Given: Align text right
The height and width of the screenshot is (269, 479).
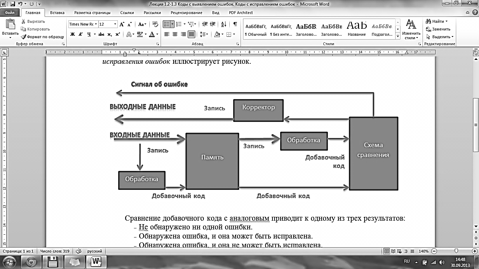Looking at the screenshot, I should point(183,34).
